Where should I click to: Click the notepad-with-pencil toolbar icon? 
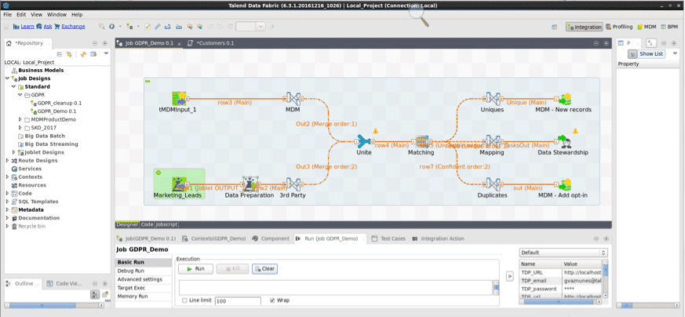[x=148, y=27]
